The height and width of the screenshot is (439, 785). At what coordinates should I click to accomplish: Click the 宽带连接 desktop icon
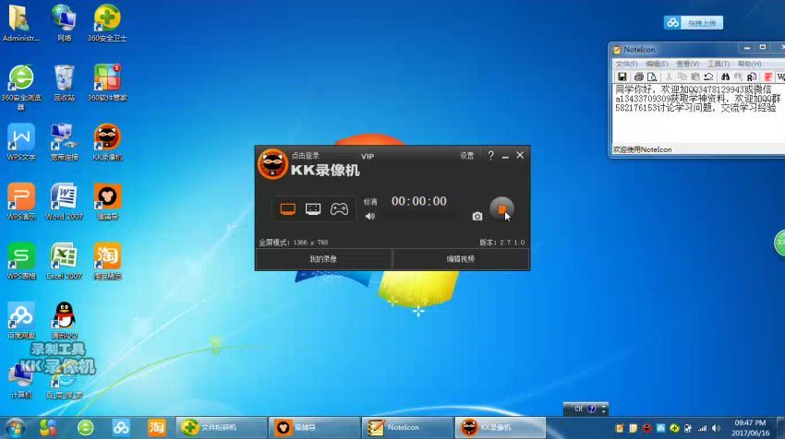pyautogui.click(x=64, y=143)
